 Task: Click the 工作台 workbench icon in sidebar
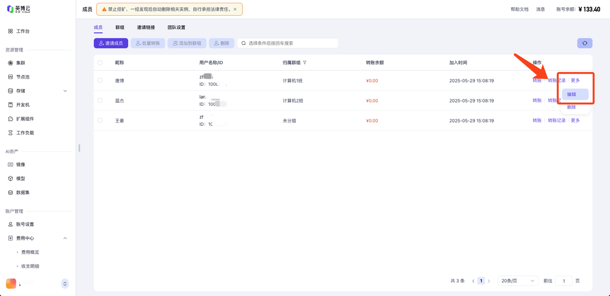click(10, 31)
